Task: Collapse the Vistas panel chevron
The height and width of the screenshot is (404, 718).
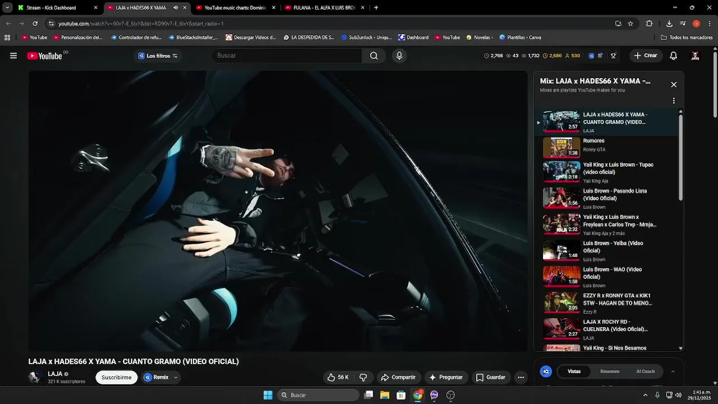Action: click(673, 371)
